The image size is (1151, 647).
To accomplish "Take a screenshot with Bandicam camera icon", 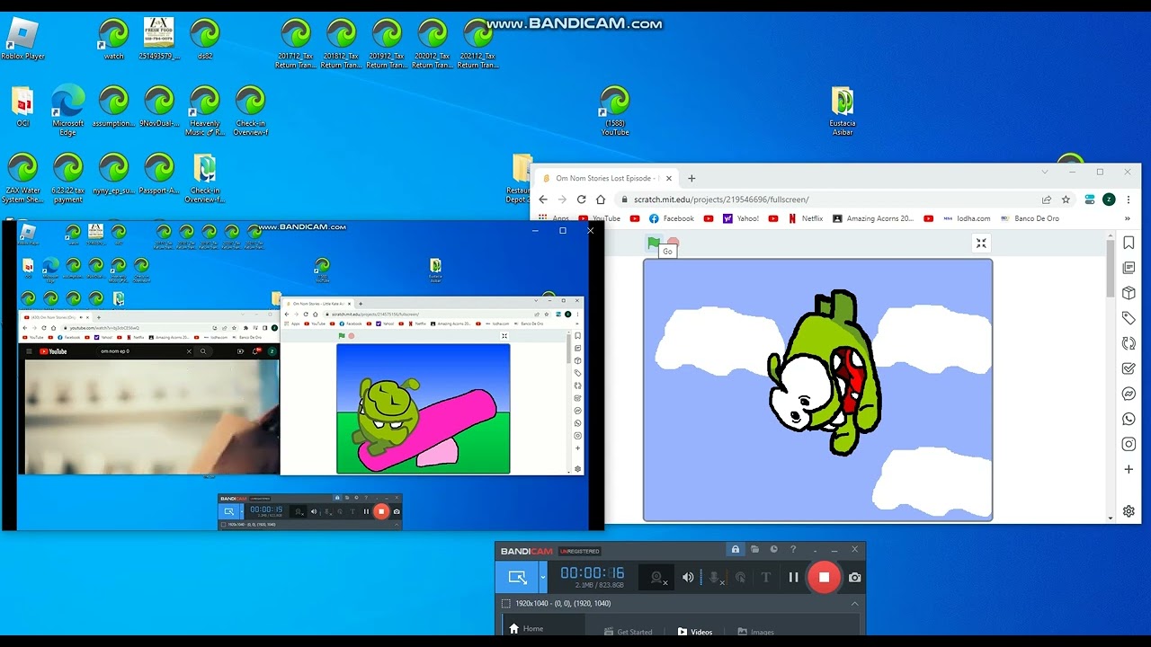I will (854, 577).
